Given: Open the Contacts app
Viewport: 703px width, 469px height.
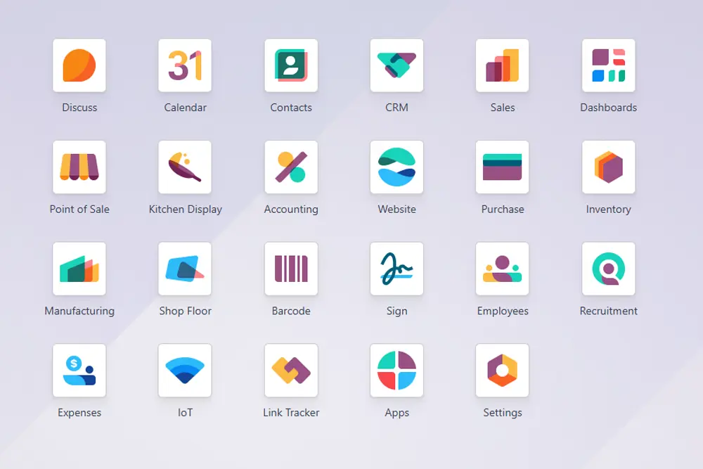Looking at the screenshot, I should pyautogui.click(x=291, y=65).
